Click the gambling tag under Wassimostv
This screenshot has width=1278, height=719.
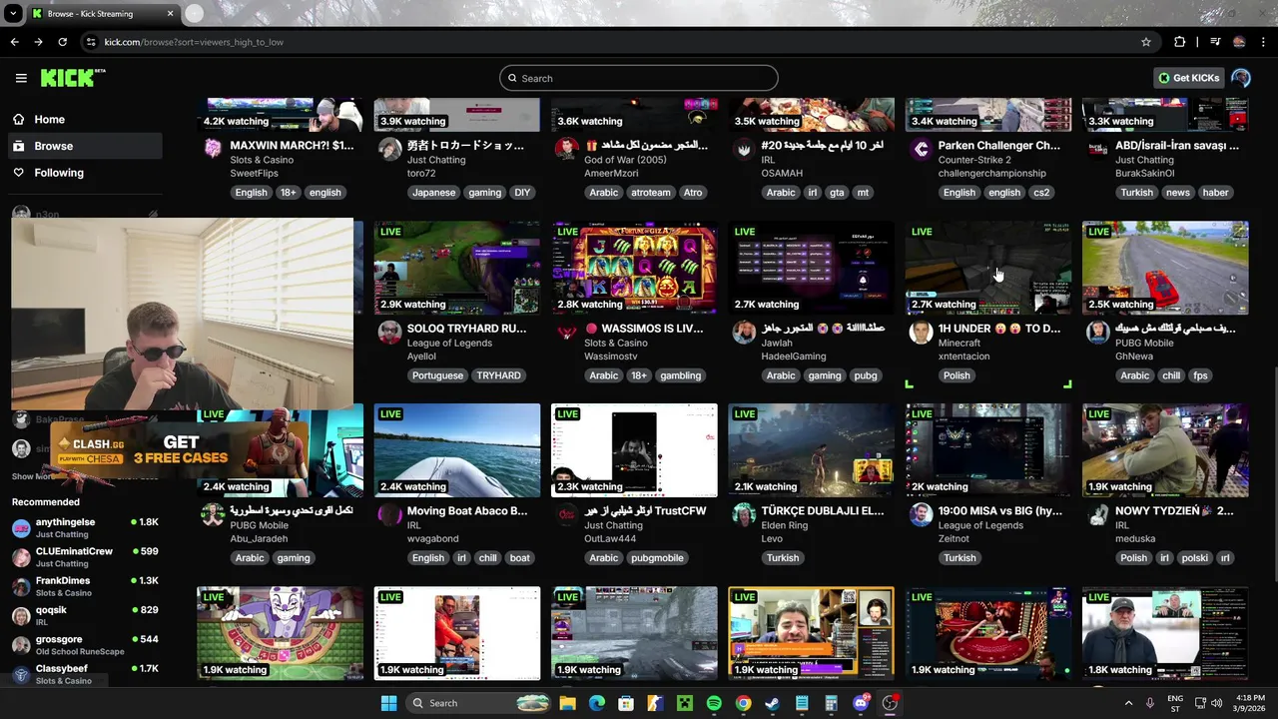[x=681, y=375]
